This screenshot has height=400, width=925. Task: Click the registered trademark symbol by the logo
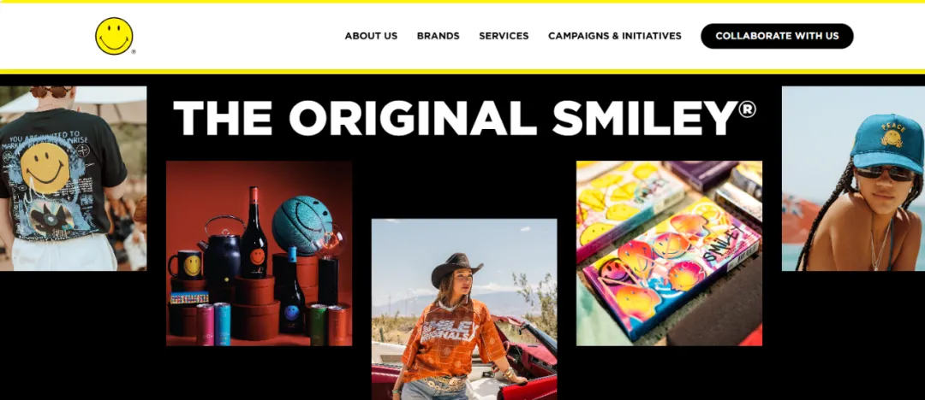(134, 52)
